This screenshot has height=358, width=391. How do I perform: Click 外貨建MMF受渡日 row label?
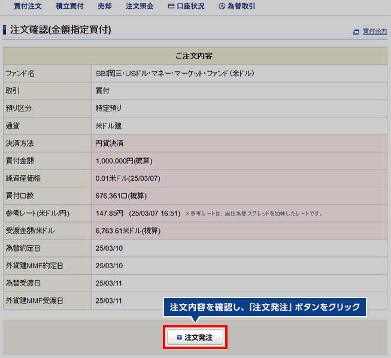click(34, 301)
